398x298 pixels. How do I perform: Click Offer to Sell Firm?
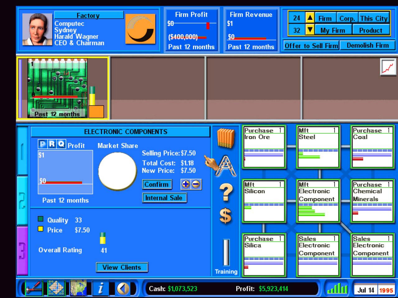click(311, 46)
